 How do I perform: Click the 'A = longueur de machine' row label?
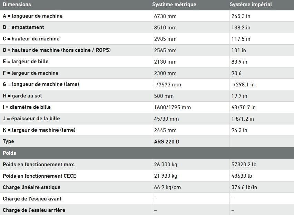[32, 16]
